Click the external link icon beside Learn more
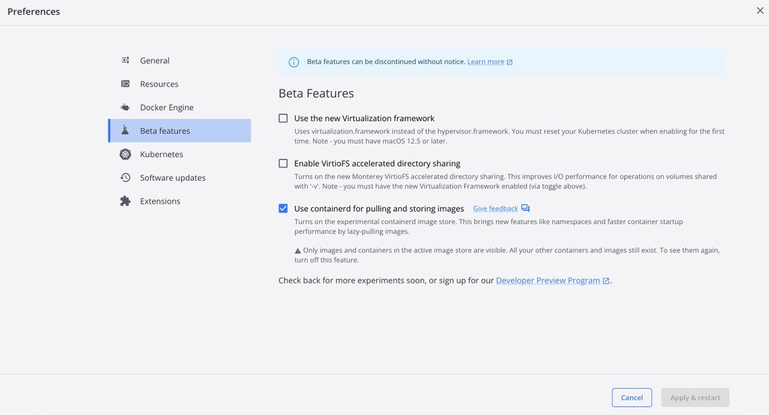This screenshot has height=415, width=769. pyautogui.click(x=510, y=62)
